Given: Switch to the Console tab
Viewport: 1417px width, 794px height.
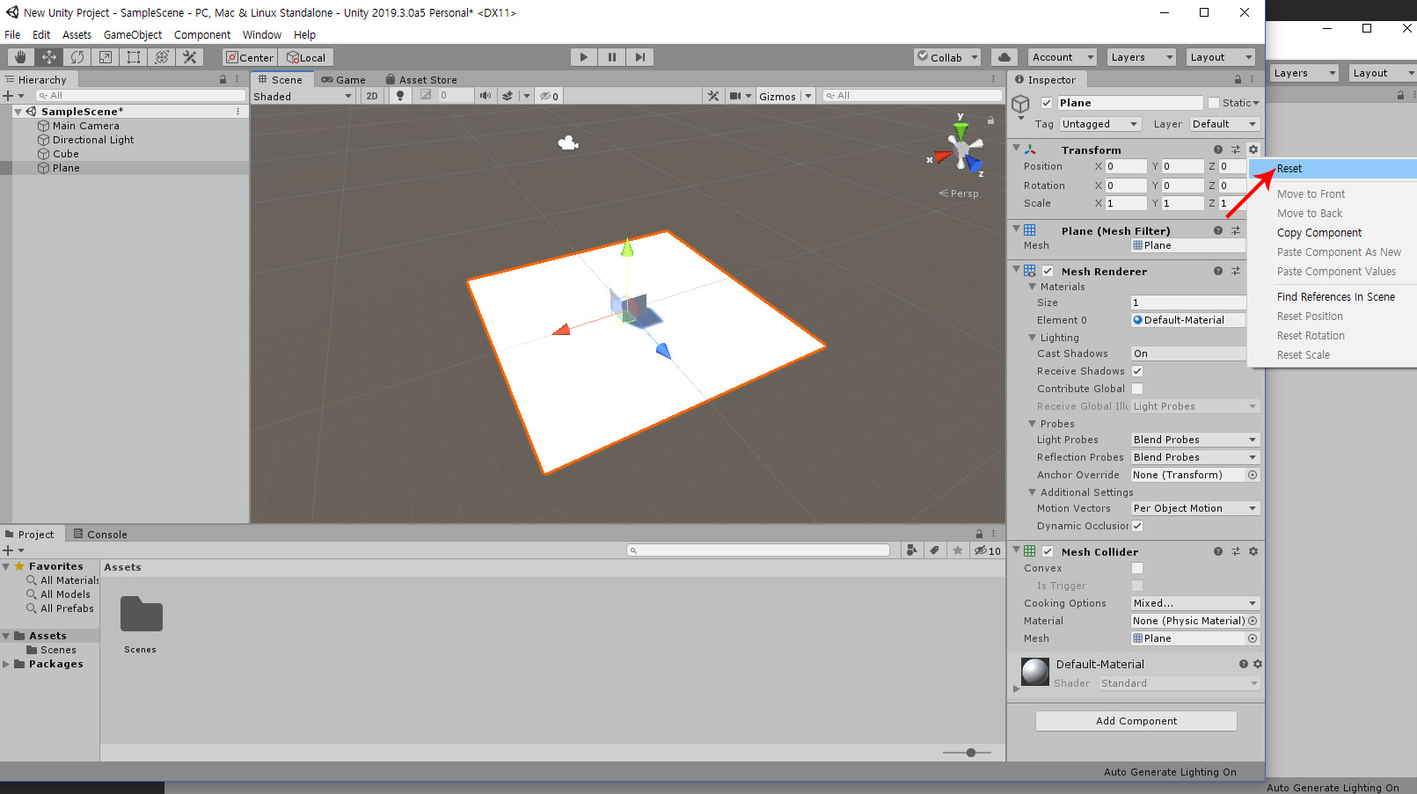Looking at the screenshot, I should tap(100, 534).
